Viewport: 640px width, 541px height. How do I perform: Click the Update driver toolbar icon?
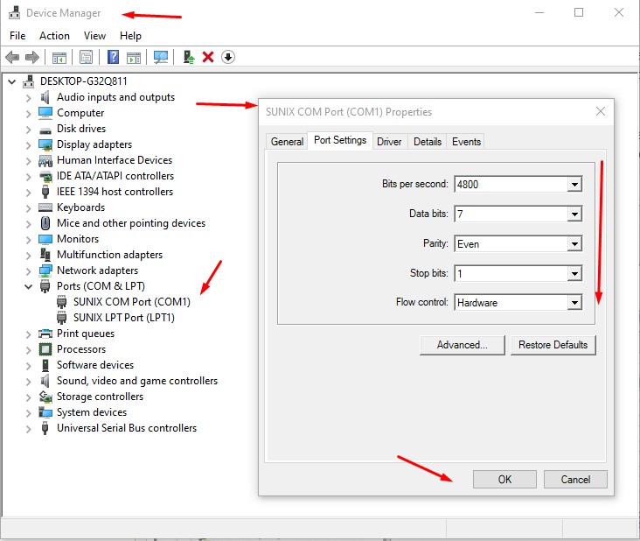(x=188, y=57)
